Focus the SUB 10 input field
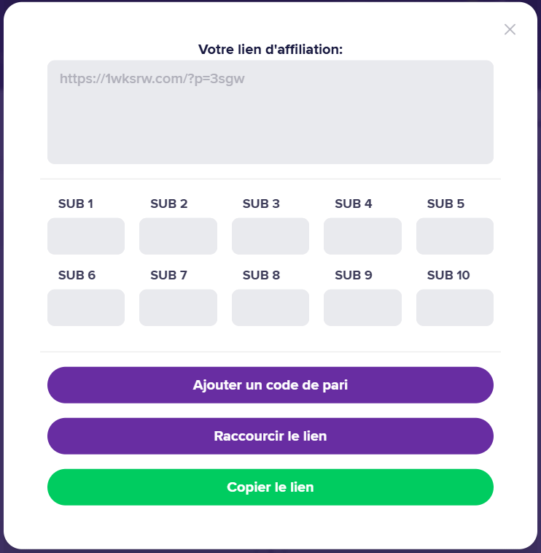Screen dimensions: 541x553 tap(455, 308)
